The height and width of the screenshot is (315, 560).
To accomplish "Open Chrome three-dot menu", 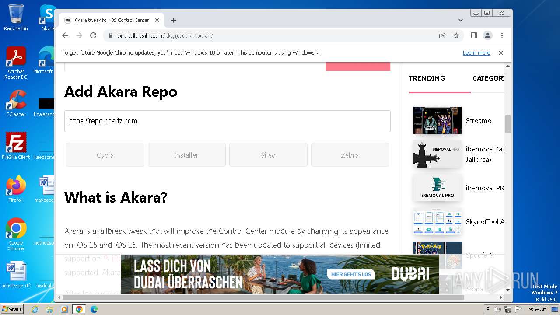I will [x=502, y=35].
